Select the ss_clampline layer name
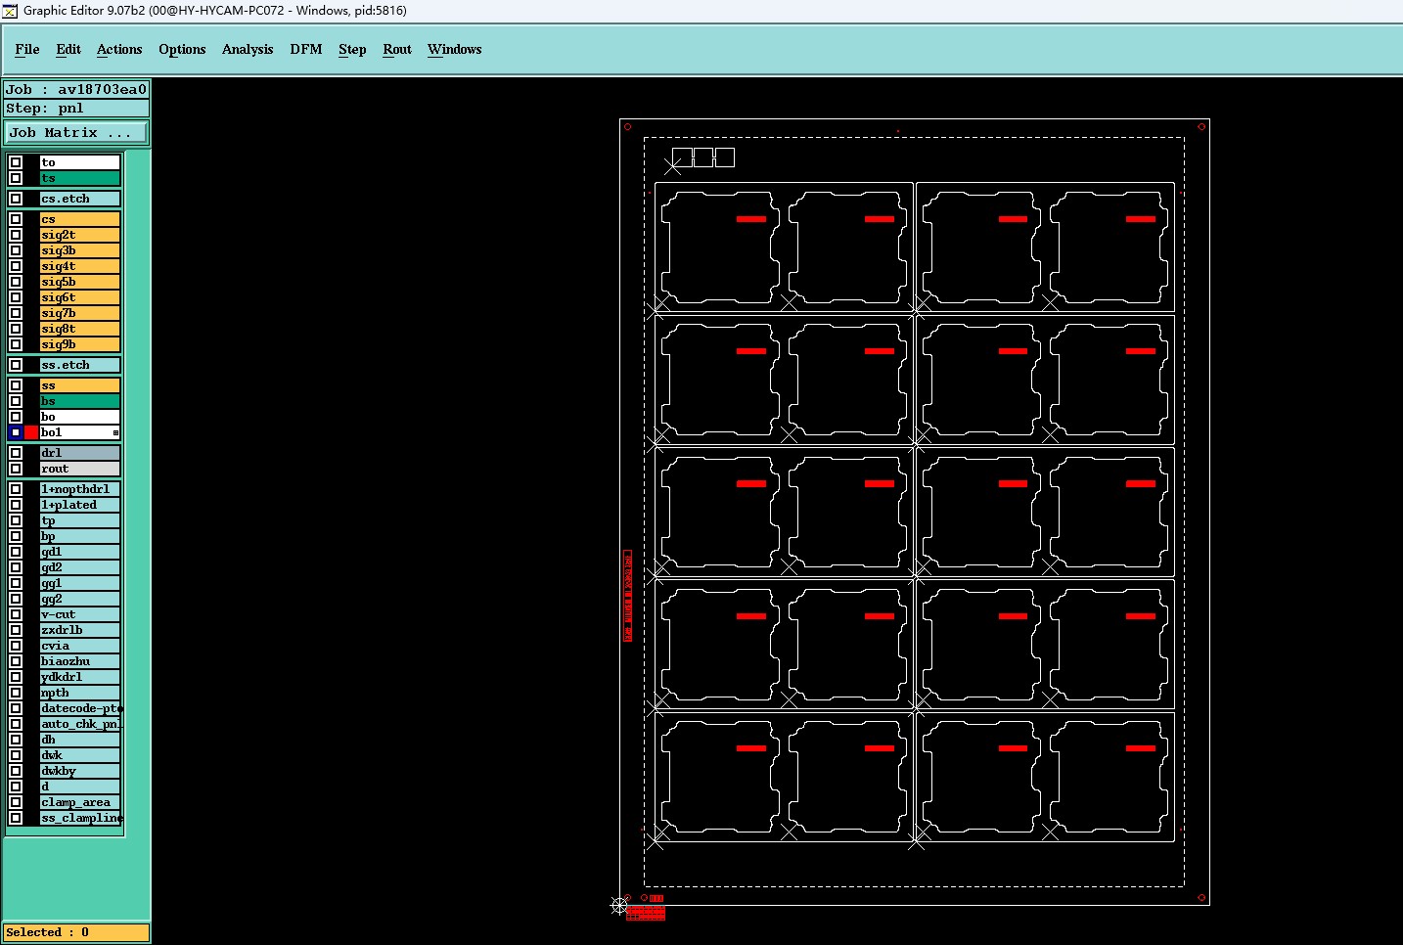 click(x=79, y=818)
